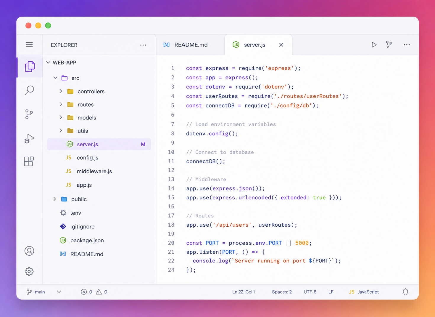435x317 pixels.
Task: Open the branch dropdown arrow next to main
Action: pyautogui.click(x=59, y=292)
